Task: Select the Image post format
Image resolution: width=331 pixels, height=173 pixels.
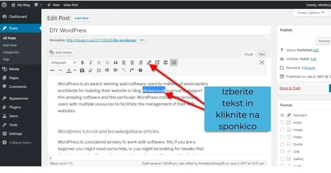Action: [282, 130]
